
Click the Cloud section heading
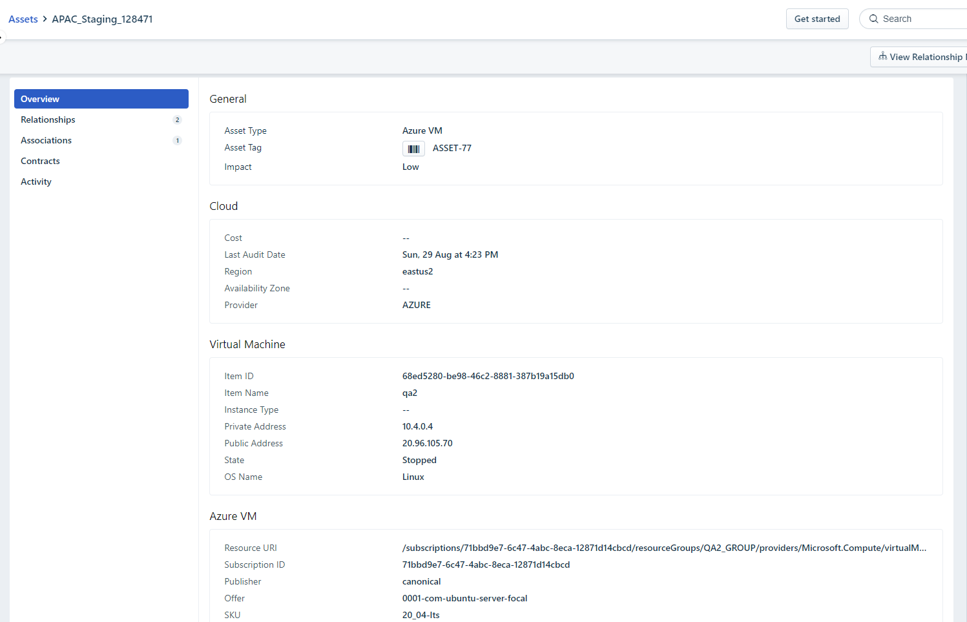pos(224,206)
